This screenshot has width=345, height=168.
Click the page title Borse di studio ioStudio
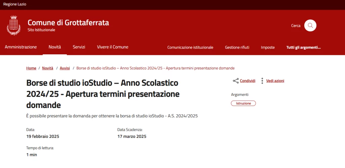tap(103, 94)
